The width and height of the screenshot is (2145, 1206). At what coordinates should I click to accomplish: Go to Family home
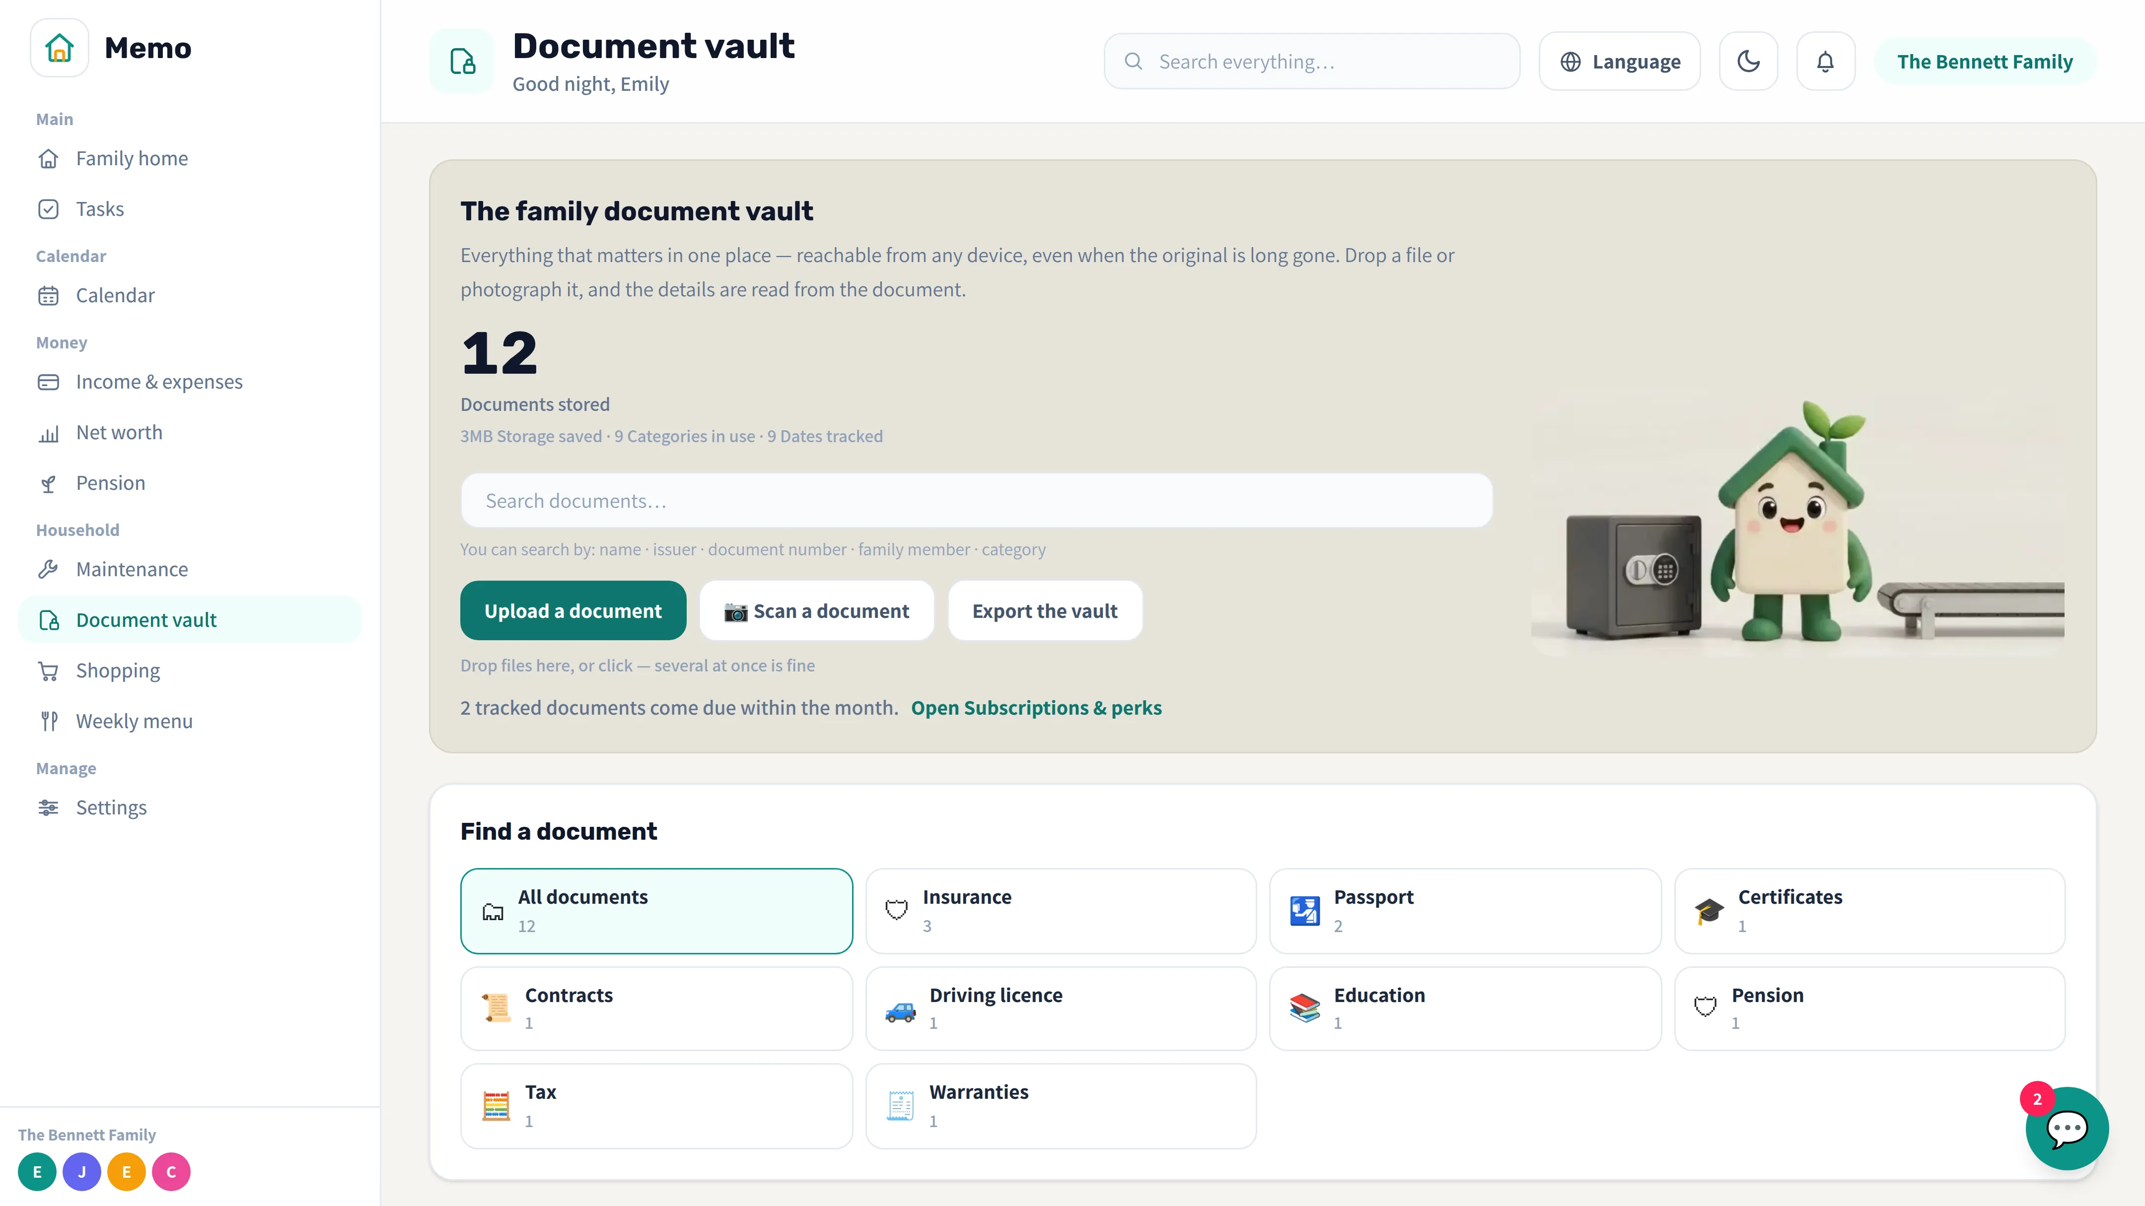pyautogui.click(x=190, y=158)
